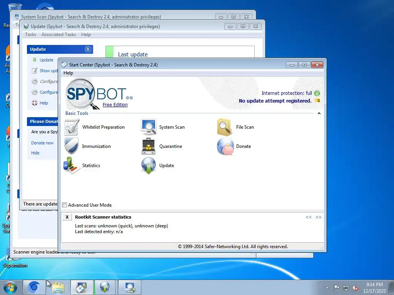Open the Windows Start button

click(x=10, y=287)
